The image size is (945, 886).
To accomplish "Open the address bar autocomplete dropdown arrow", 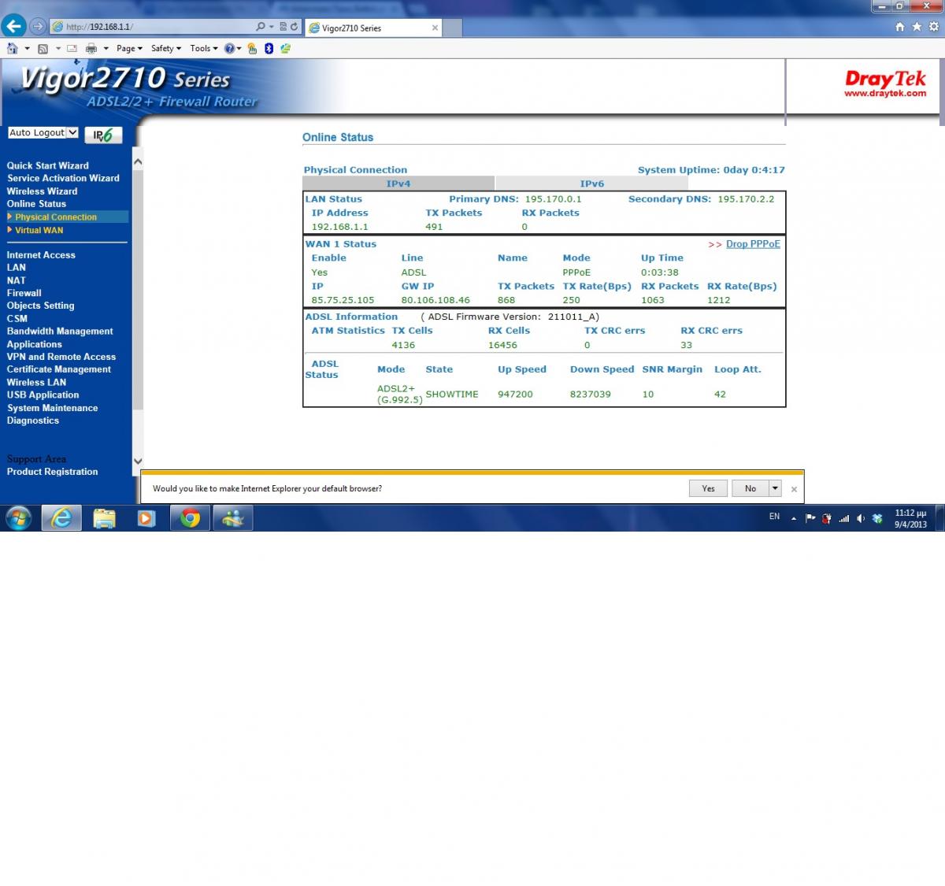I will 272,27.
